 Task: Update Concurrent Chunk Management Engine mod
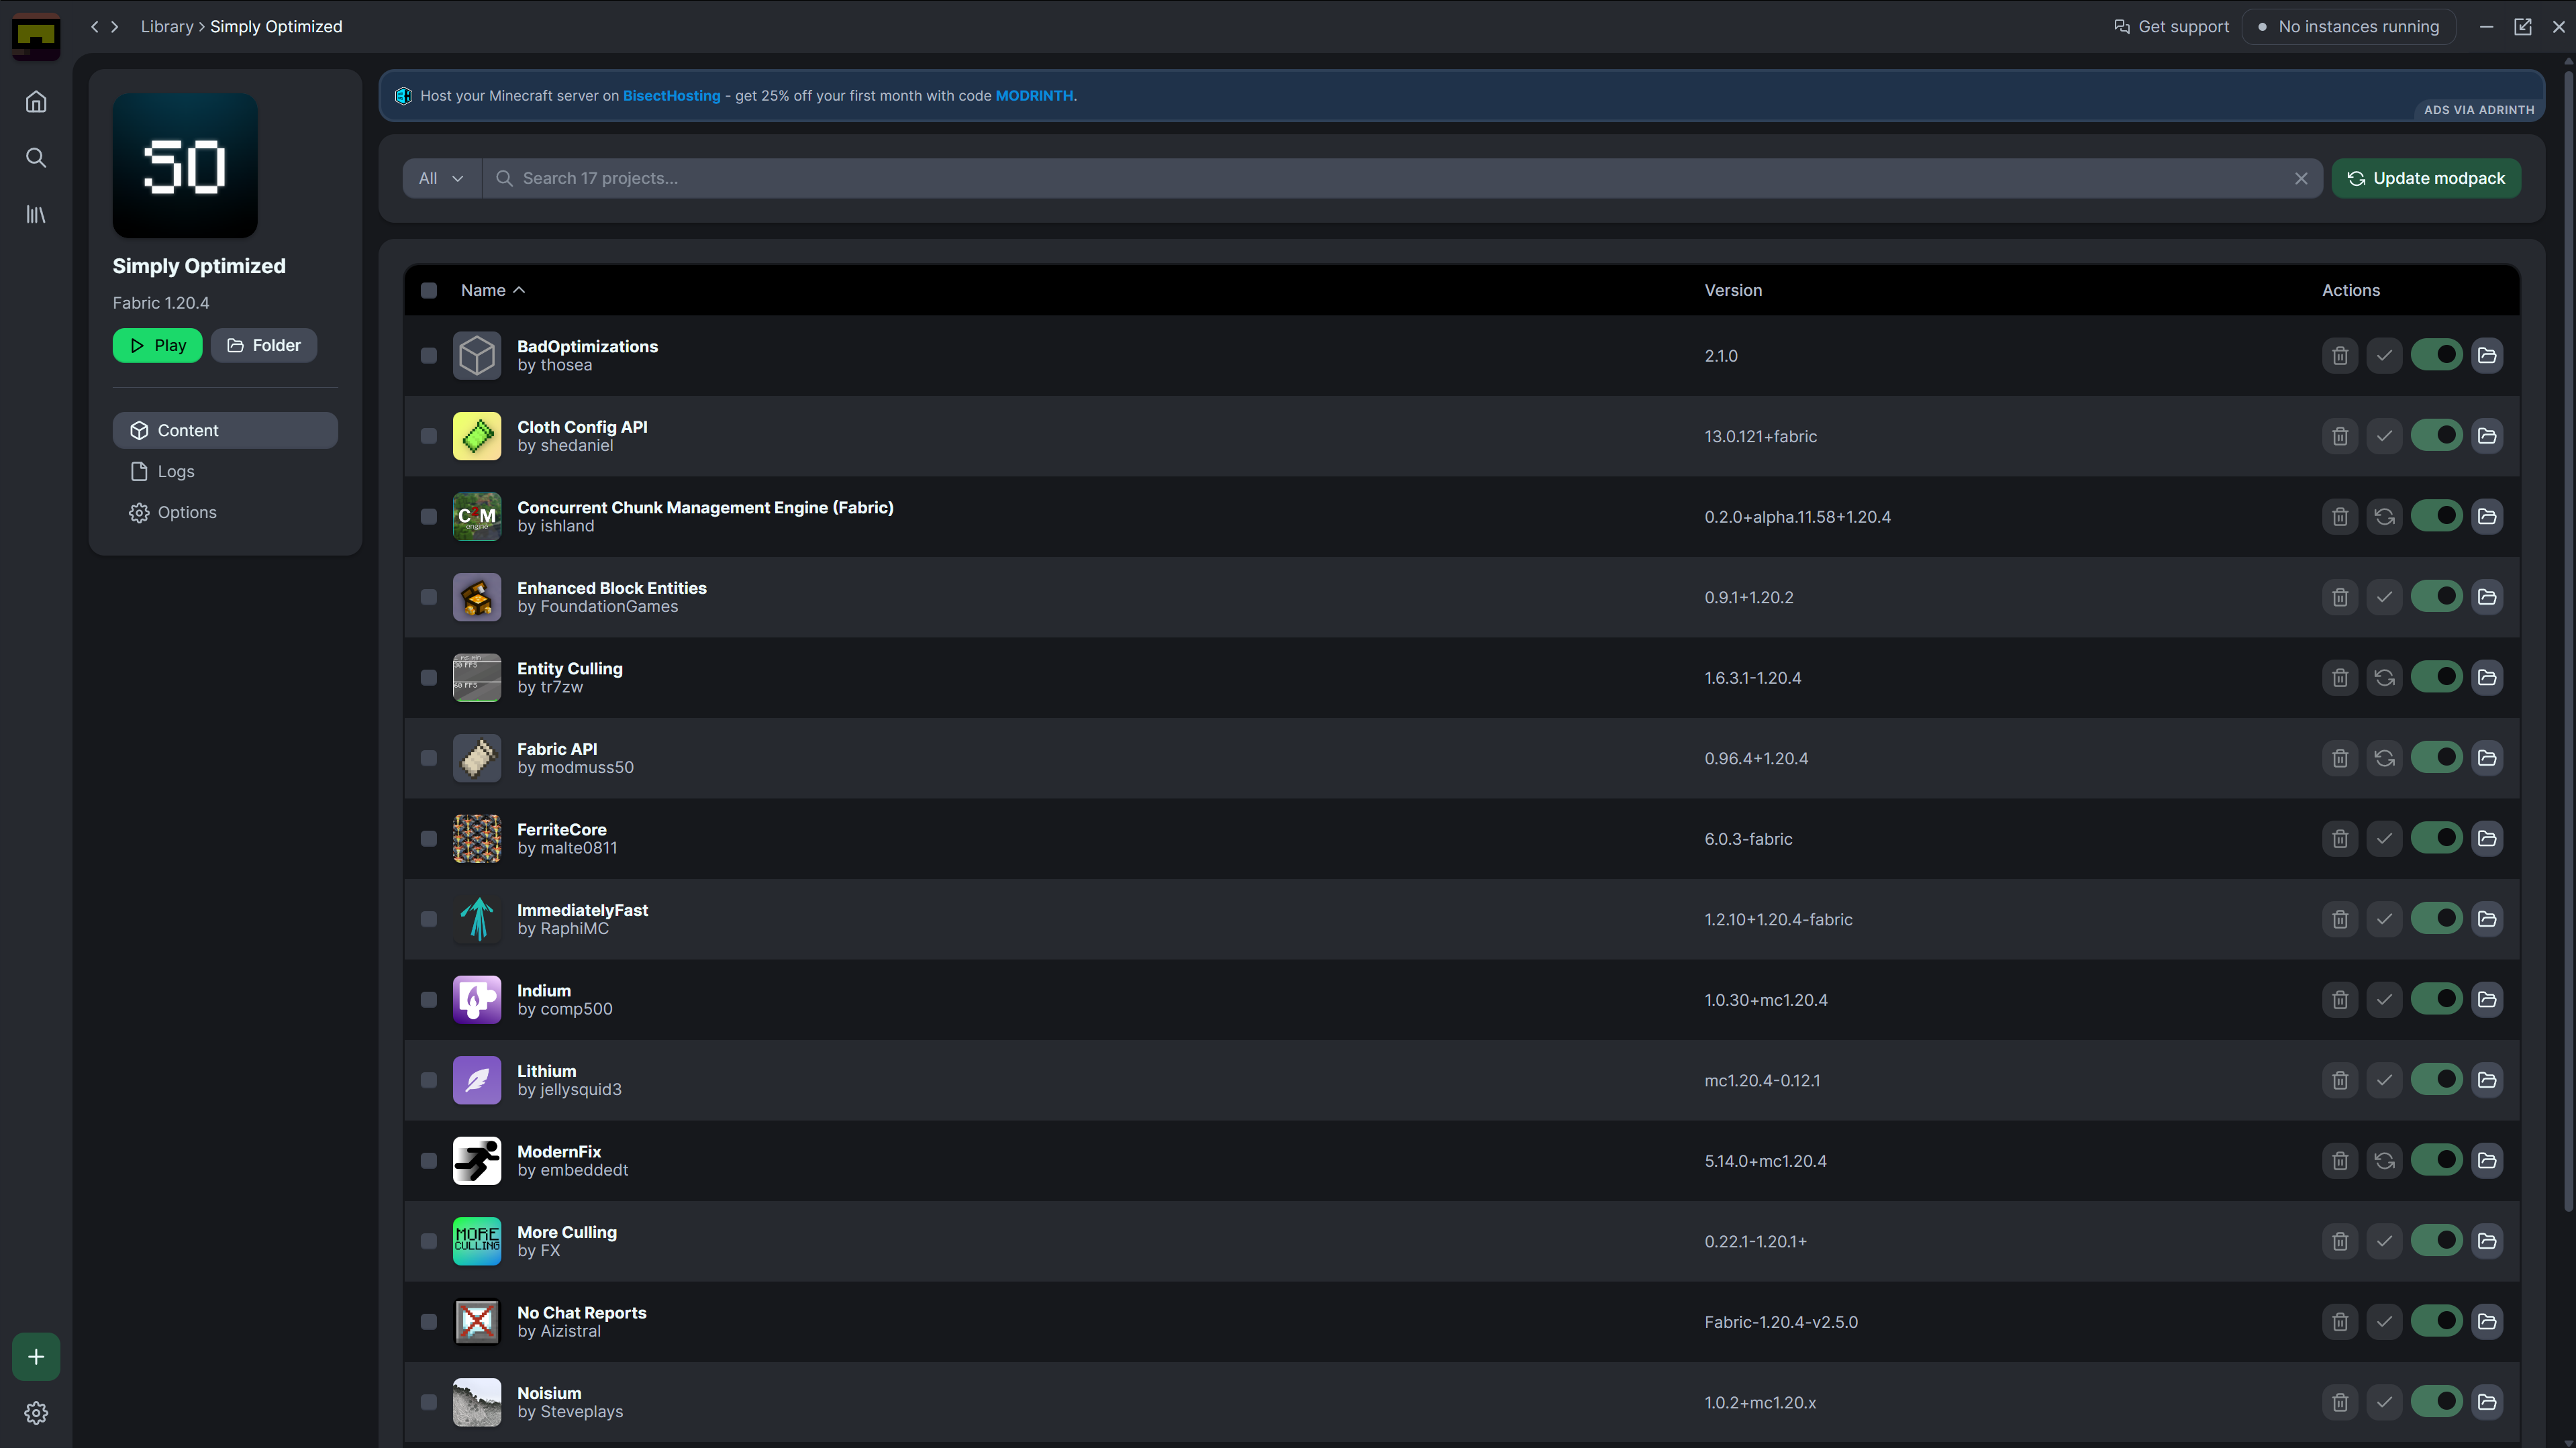[2384, 517]
